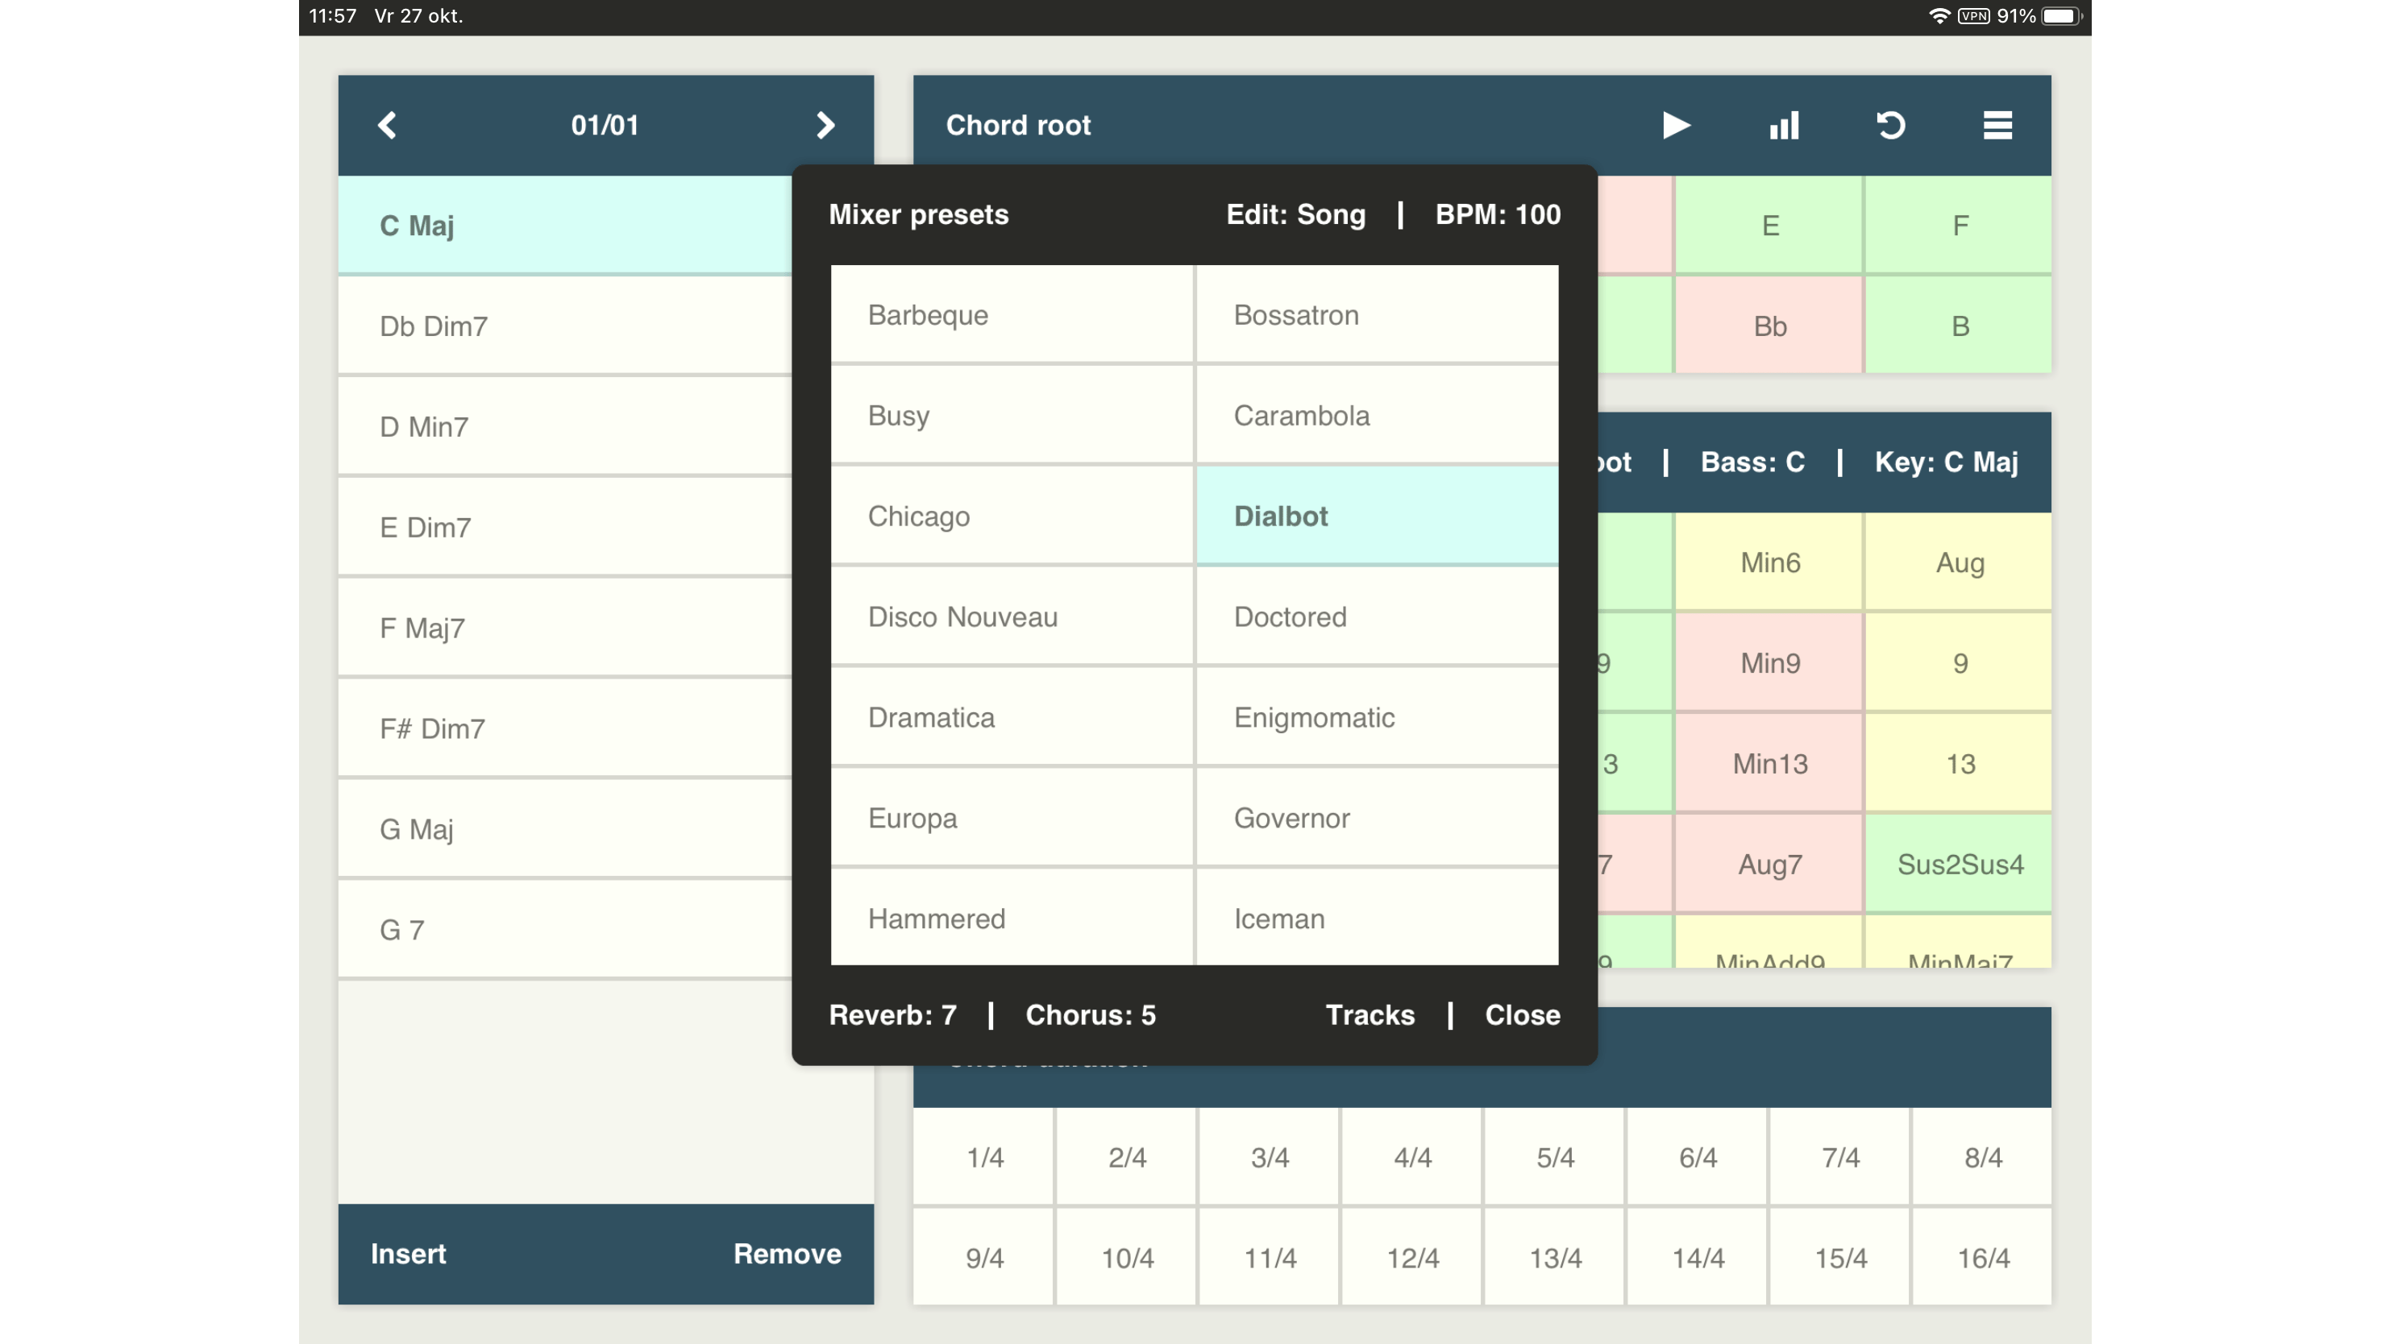The height and width of the screenshot is (1344, 2390).
Task: Click the Remove button
Action: (787, 1254)
